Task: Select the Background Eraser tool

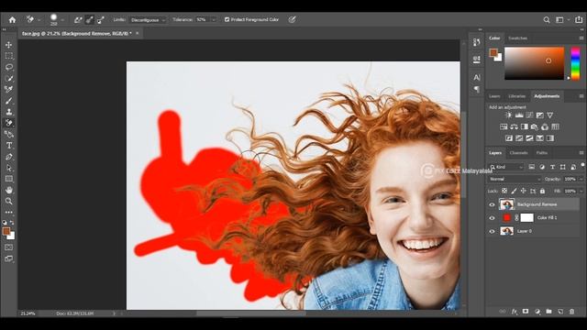Action: (9, 123)
